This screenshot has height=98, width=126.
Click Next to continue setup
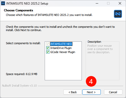tap(91, 92)
